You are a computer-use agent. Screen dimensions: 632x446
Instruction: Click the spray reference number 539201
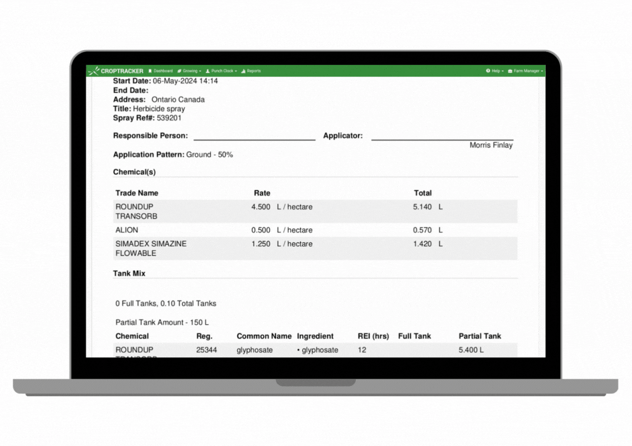(x=169, y=118)
